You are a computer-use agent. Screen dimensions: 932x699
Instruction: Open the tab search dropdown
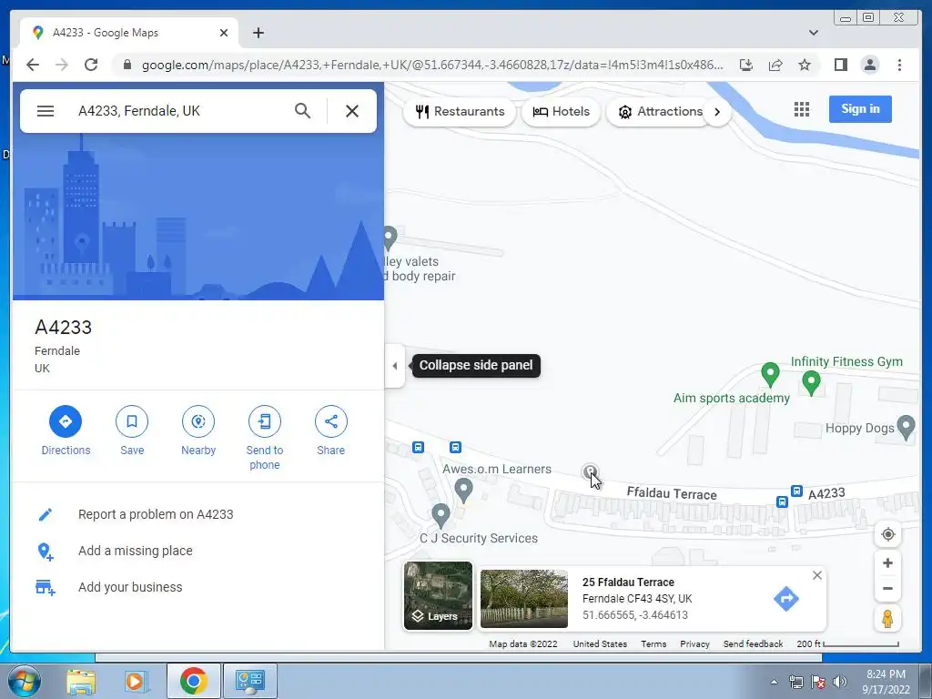(x=813, y=33)
